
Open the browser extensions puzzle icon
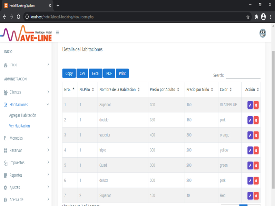coord(256,17)
